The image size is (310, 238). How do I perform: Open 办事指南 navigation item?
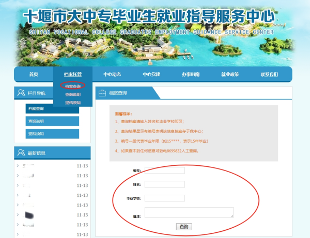191,74
